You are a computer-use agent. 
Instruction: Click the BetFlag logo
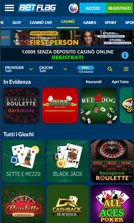tap(37, 8)
